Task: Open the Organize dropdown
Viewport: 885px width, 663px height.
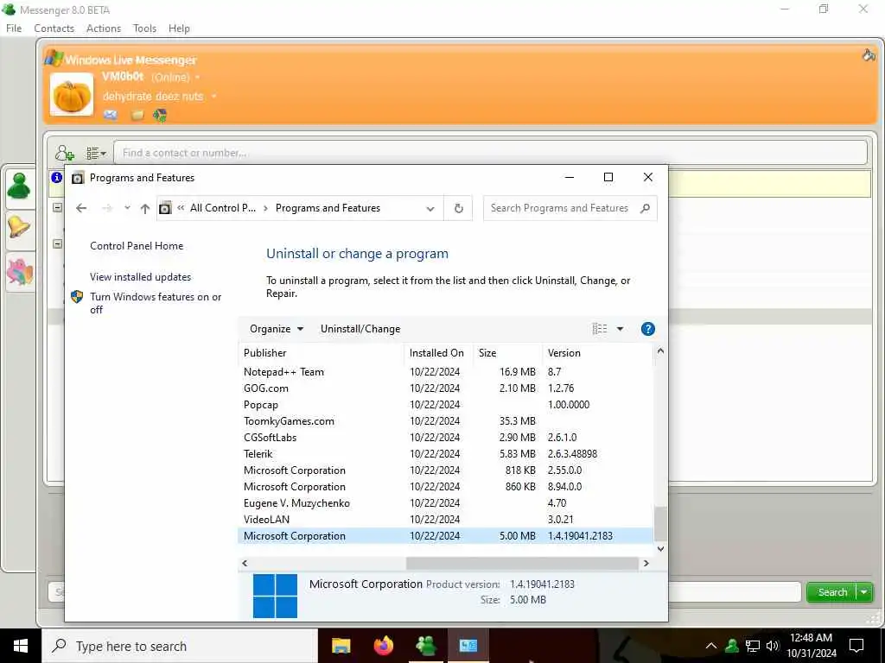Action: 277,329
